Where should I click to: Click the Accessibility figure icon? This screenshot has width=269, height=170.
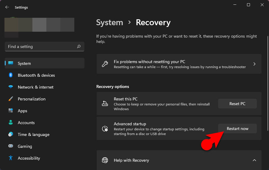11,158
